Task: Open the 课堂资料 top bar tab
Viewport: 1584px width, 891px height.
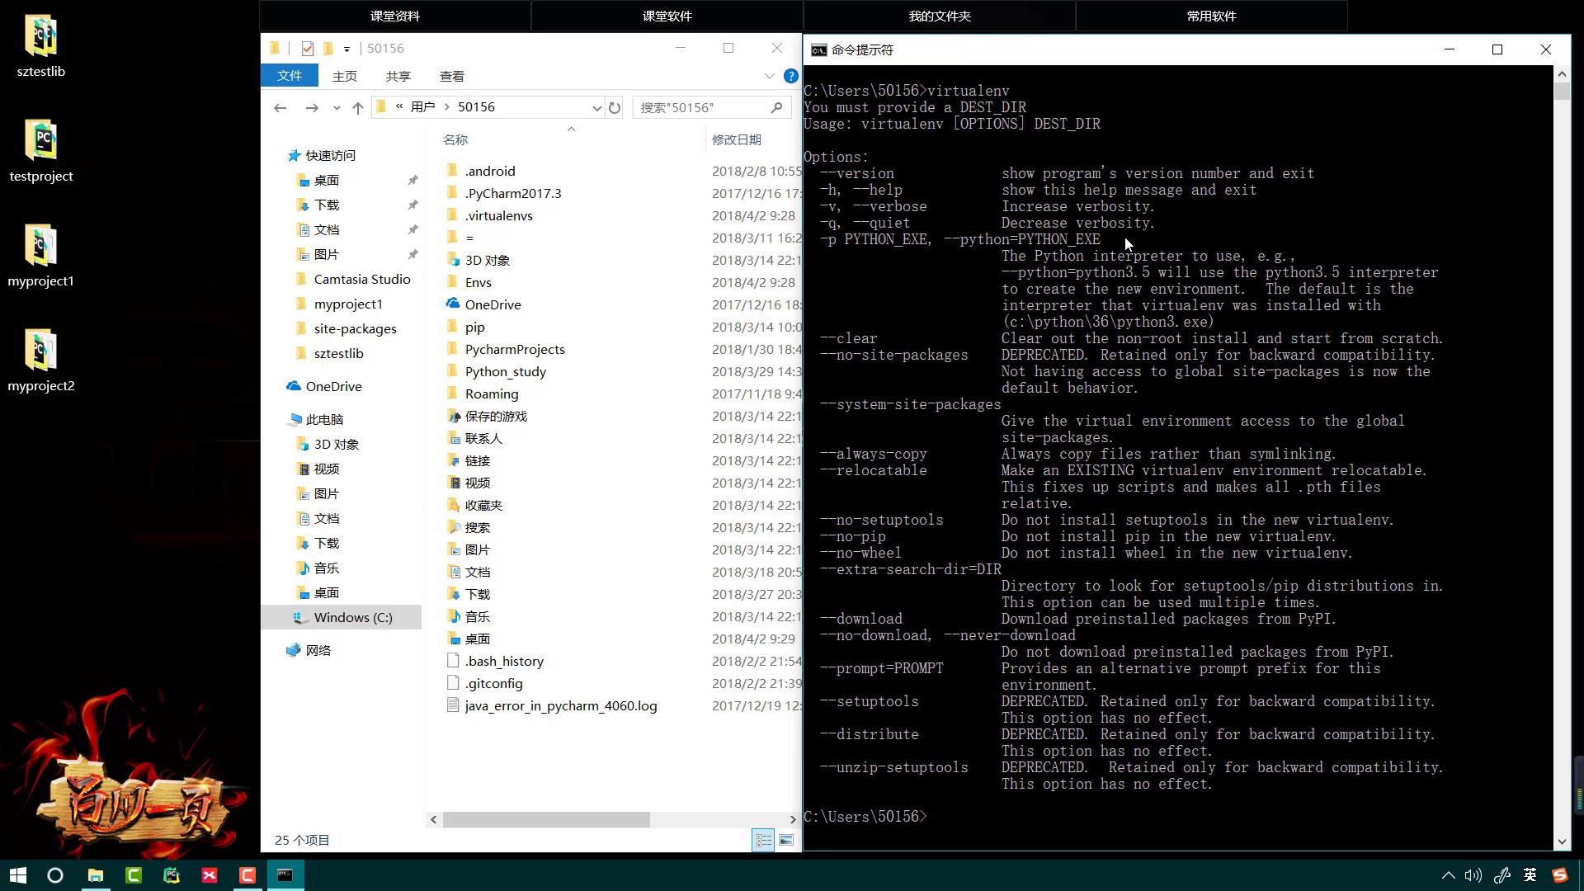Action: 395,16
